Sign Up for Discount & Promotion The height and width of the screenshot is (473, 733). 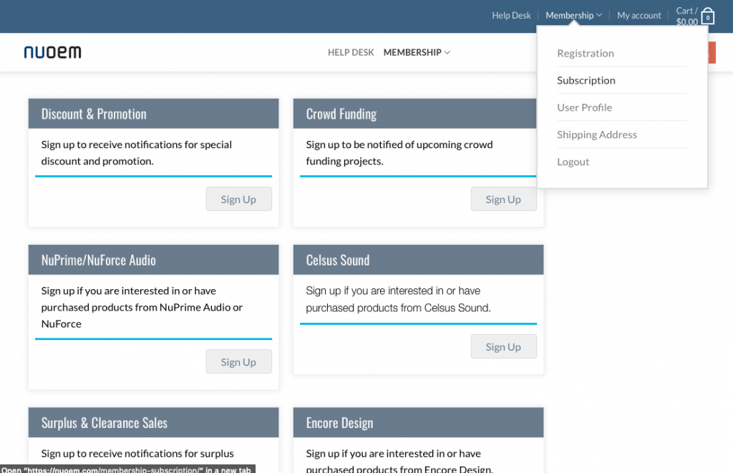point(238,199)
